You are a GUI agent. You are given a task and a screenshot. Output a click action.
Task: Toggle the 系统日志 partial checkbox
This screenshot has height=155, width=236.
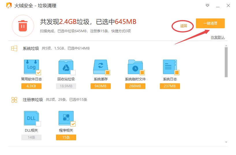[177, 73]
